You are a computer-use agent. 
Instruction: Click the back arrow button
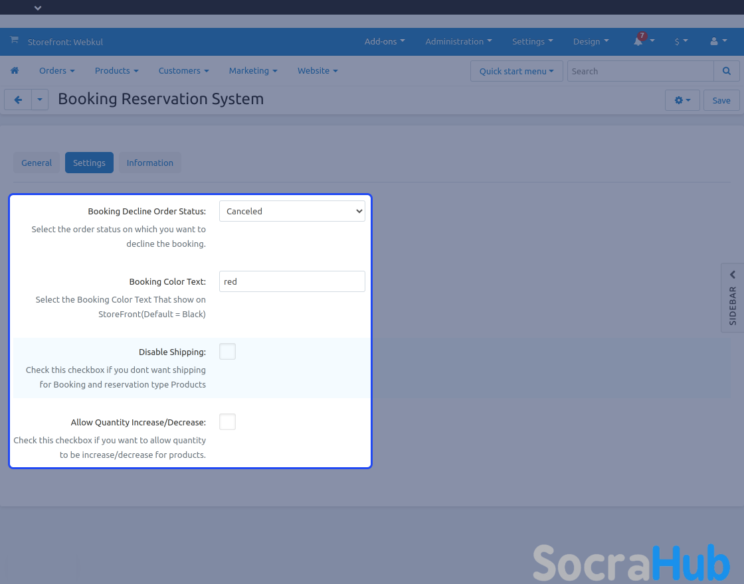[18, 100]
